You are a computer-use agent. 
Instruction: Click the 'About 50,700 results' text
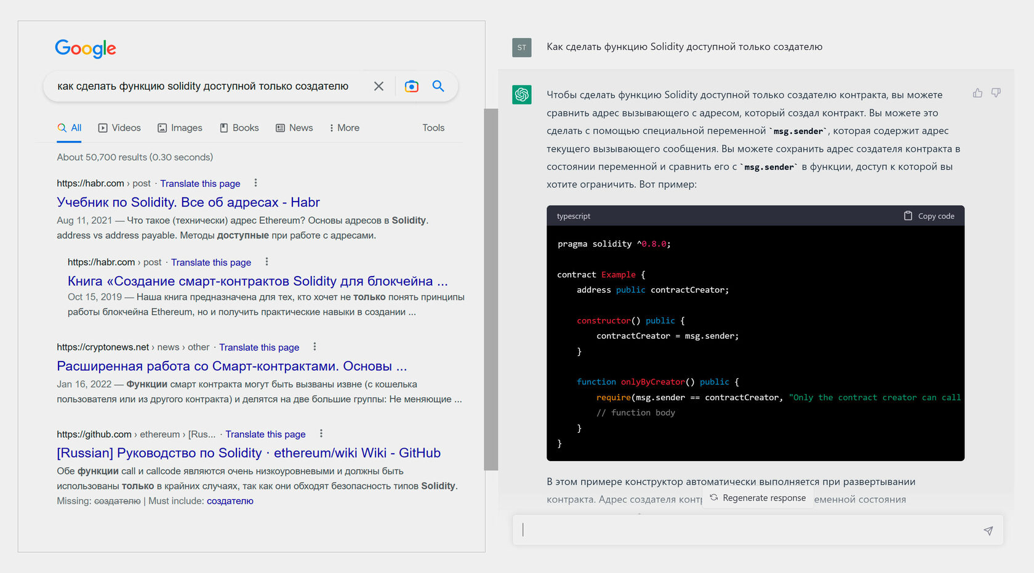point(135,157)
